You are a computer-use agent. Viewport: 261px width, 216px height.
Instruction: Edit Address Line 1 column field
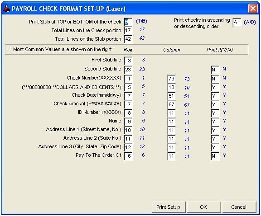171,130
